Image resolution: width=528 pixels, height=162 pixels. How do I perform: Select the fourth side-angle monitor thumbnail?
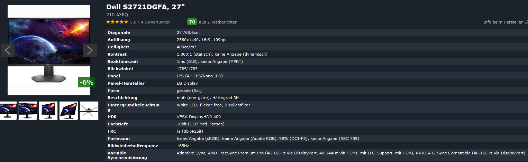click(x=69, y=111)
